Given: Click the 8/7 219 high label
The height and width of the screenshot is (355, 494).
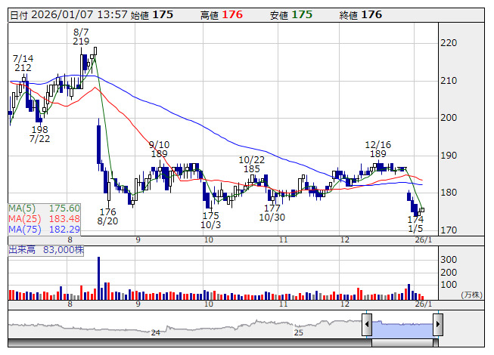Looking at the screenshot, I should (x=81, y=36).
